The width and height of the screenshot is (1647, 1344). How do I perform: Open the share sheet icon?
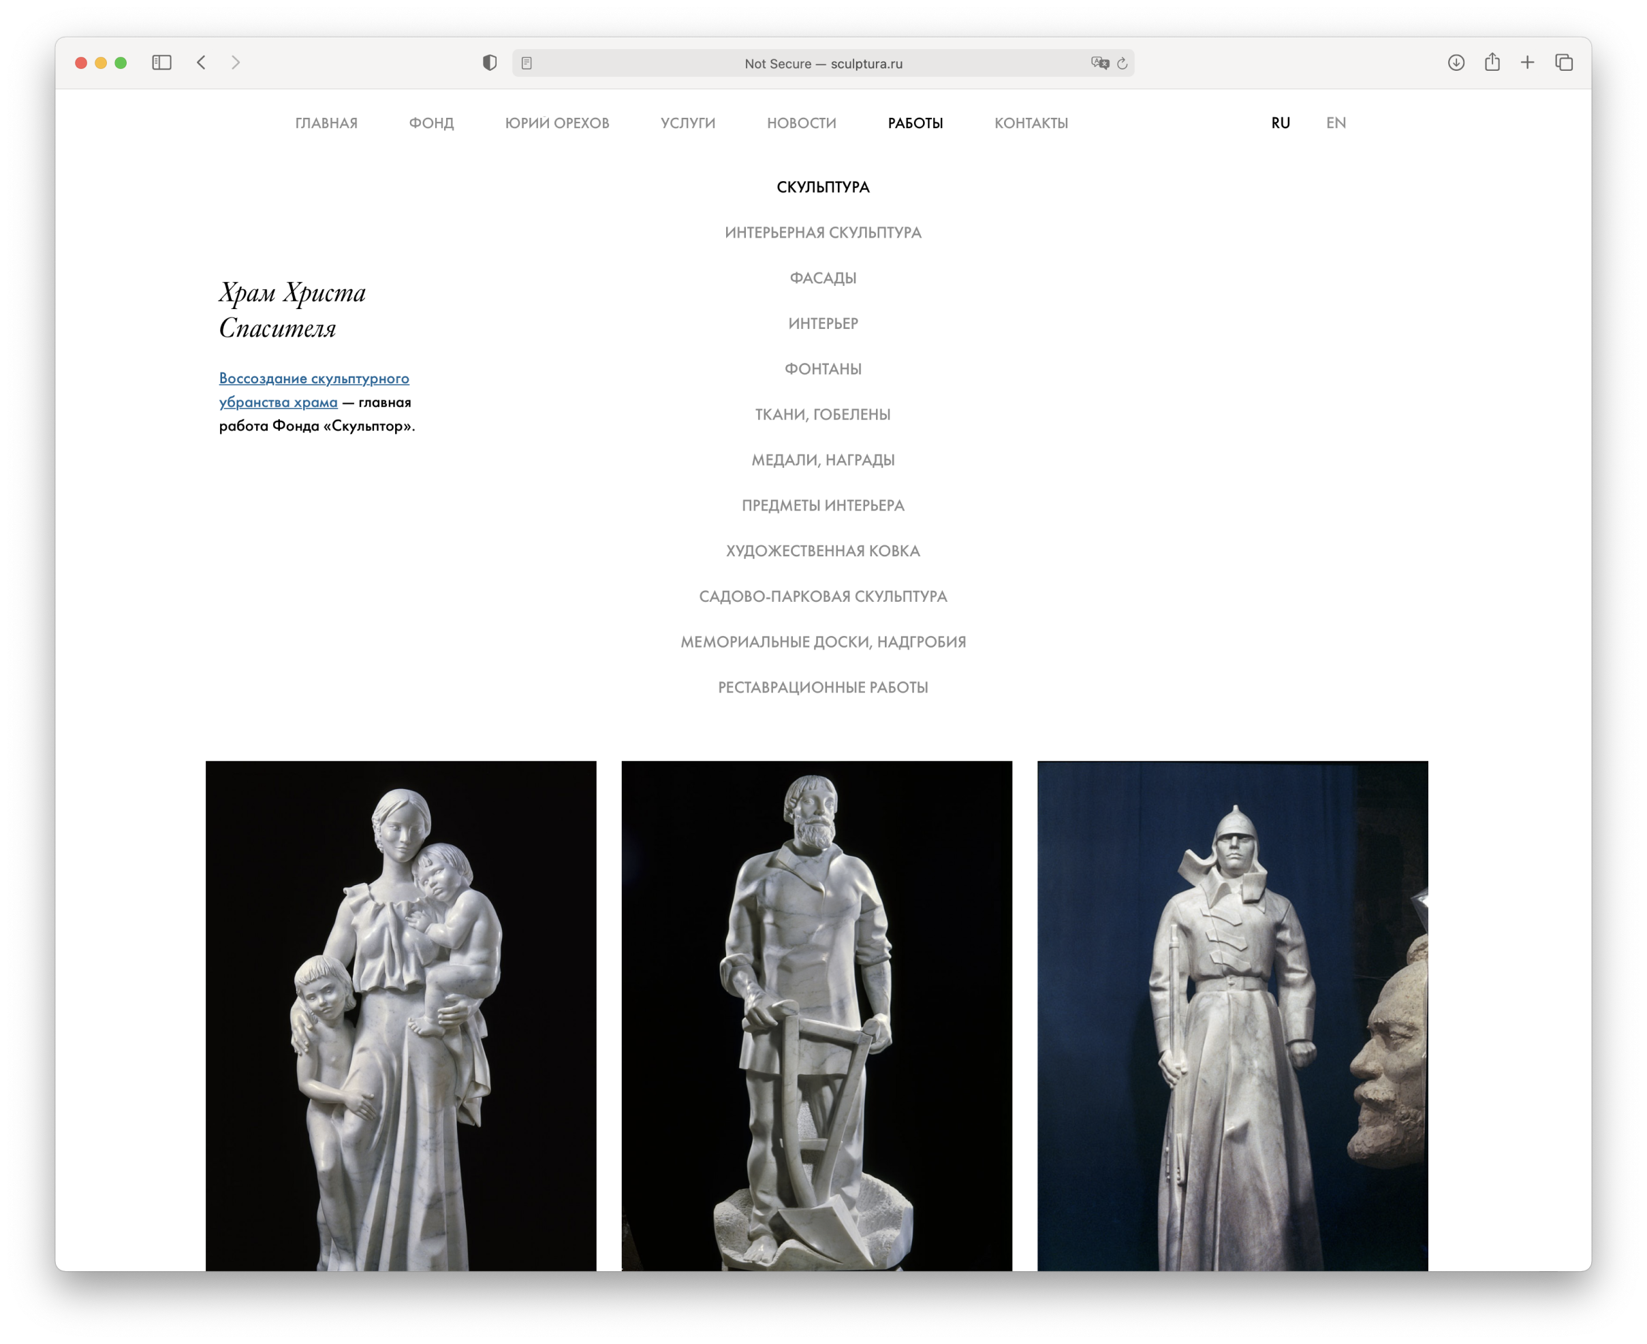pos(1492,62)
